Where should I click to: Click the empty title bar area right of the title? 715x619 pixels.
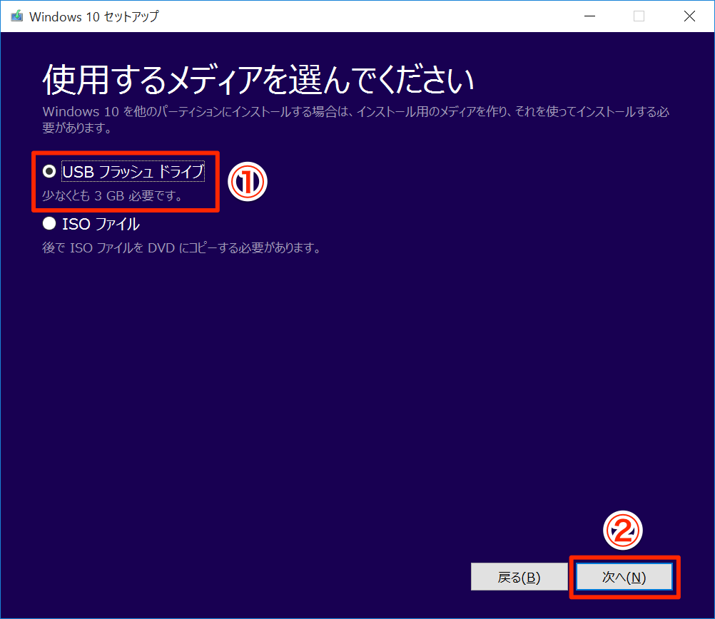coord(357,16)
